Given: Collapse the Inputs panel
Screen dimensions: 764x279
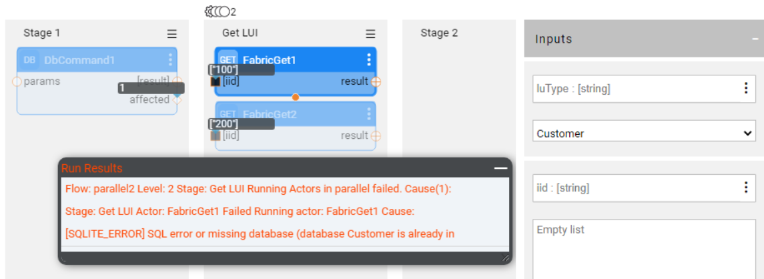Looking at the screenshot, I should pyautogui.click(x=754, y=39).
